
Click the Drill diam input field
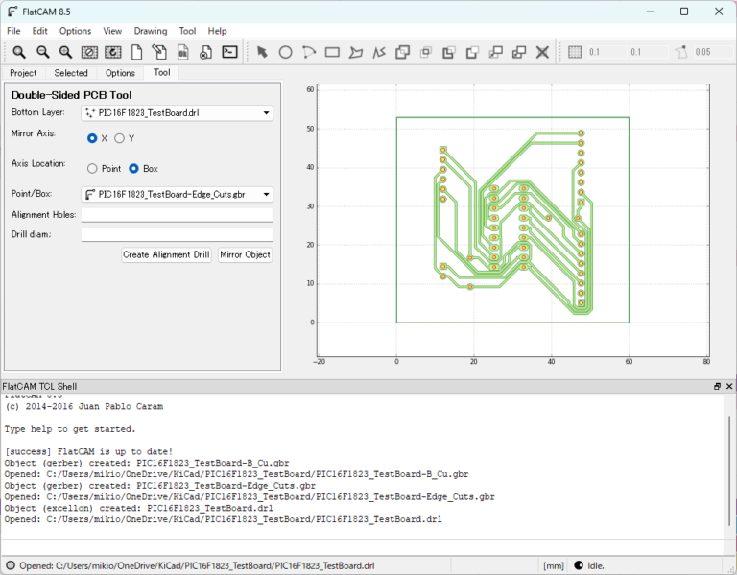(177, 234)
